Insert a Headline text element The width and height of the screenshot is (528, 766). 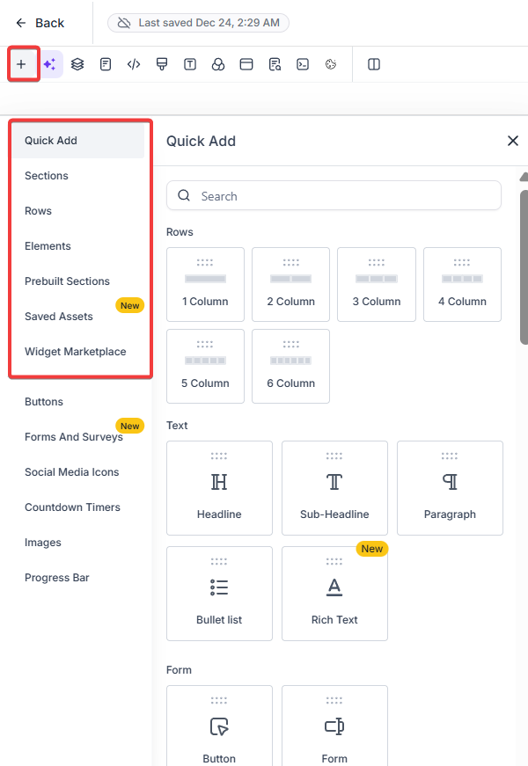(x=219, y=488)
